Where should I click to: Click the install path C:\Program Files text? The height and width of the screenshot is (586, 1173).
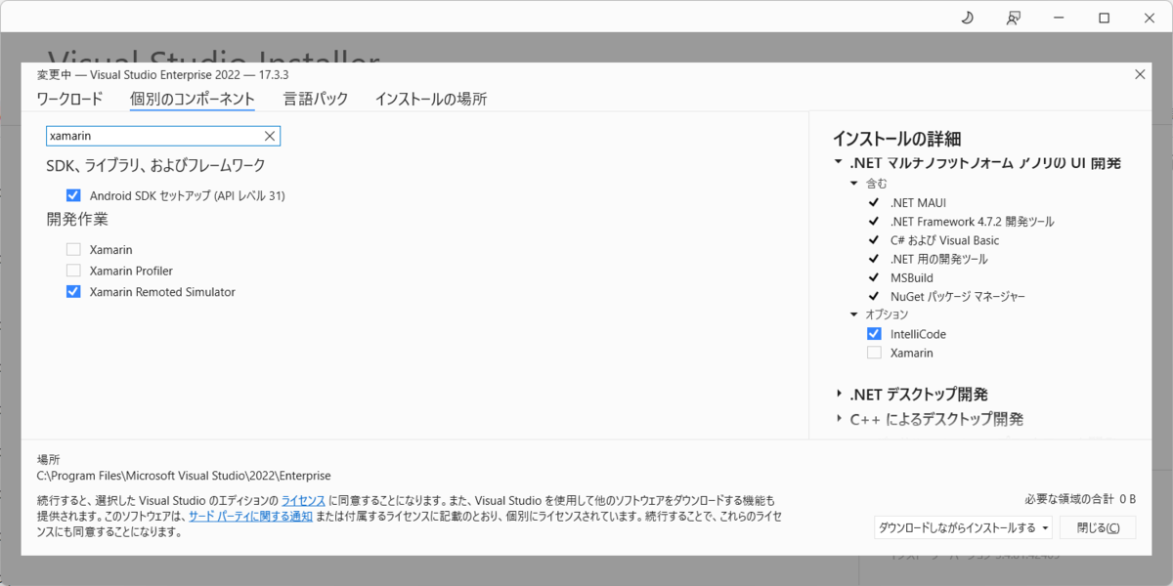click(184, 476)
